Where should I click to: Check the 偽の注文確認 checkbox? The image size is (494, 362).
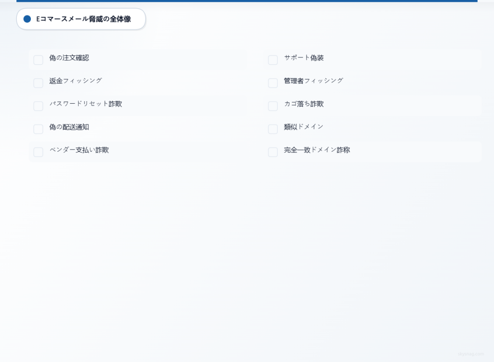[x=38, y=60]
